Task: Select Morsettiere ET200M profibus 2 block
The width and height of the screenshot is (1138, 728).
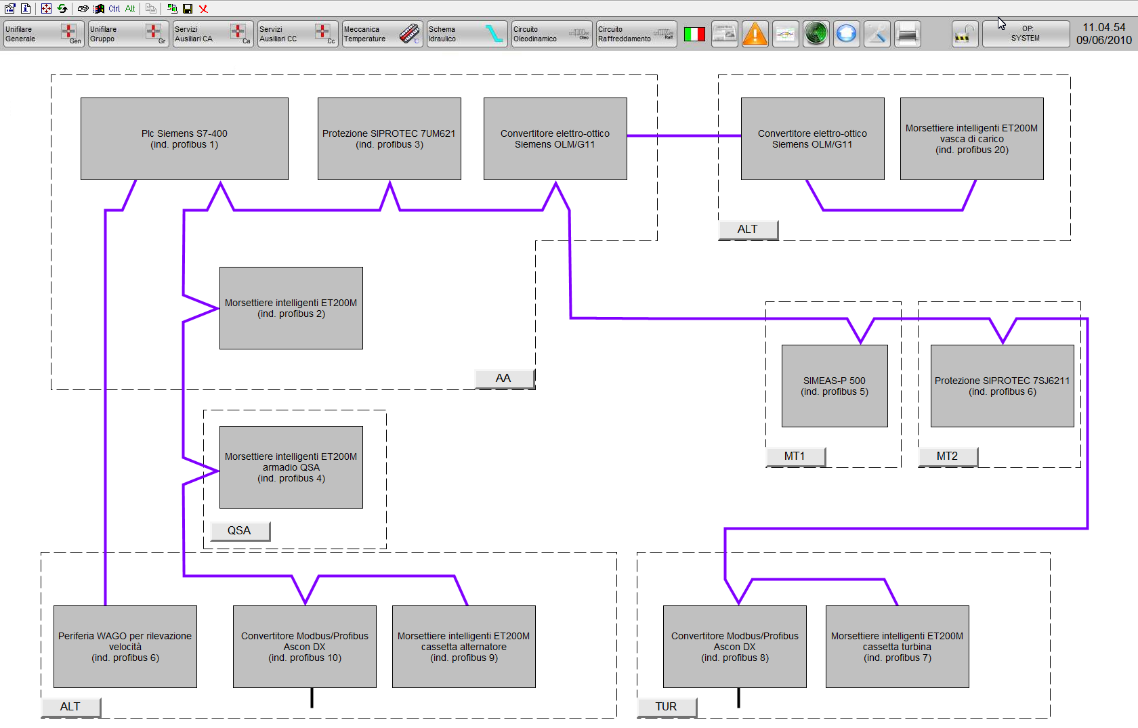Action: click(x=291, y=308)
